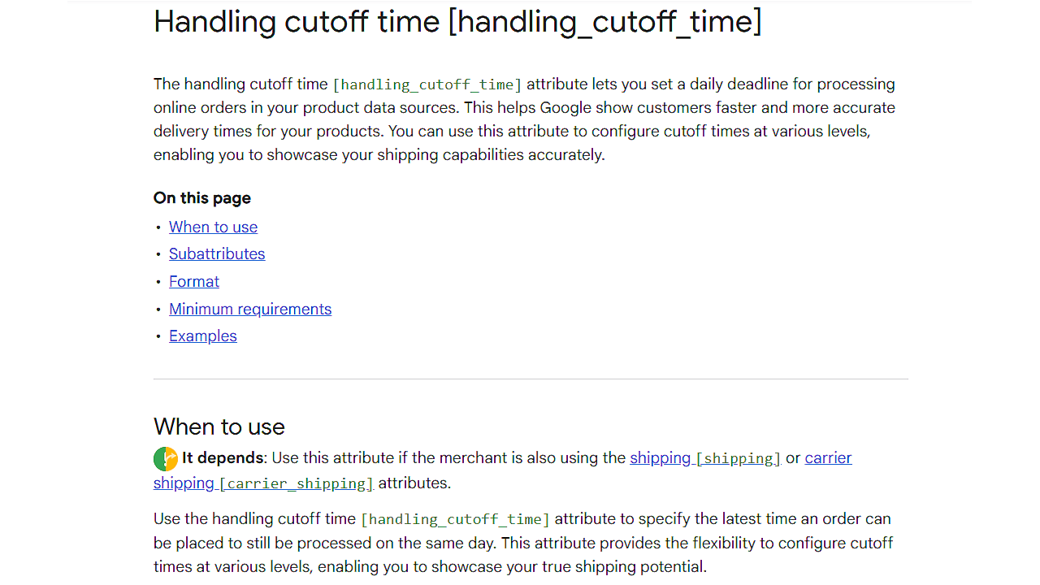Viewport: 1040px width, 585px height.
Task: Open the Subattributes anchor link
Action: pos(217,253)
